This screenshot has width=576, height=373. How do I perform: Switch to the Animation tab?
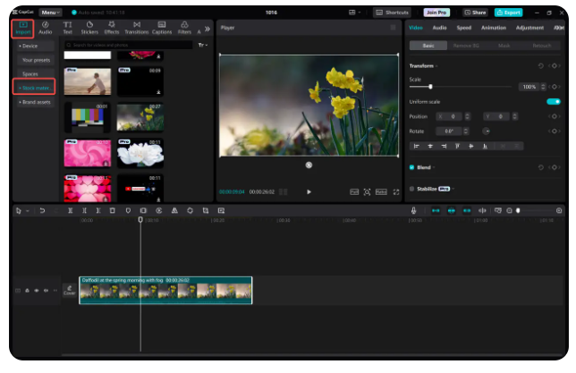click(493, 28)
